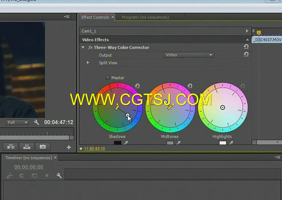
Task: Click the Shadows label
Action: tap(117, 136)
